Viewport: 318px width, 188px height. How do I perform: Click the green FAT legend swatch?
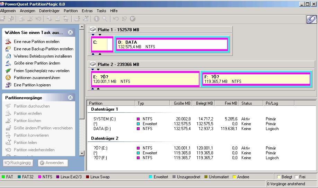pyautogui.click(x=3, y=177)
